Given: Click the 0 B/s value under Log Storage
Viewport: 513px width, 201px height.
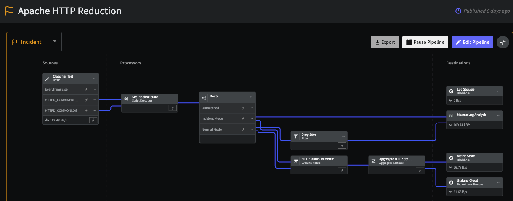Looking at the screenshot, I should click(x=457, y=100).
